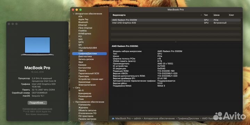Open Отключенное ПО entry

[87, 113]
